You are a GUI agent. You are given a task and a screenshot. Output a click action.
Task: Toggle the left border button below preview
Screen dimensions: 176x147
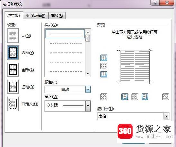[125, 97]
